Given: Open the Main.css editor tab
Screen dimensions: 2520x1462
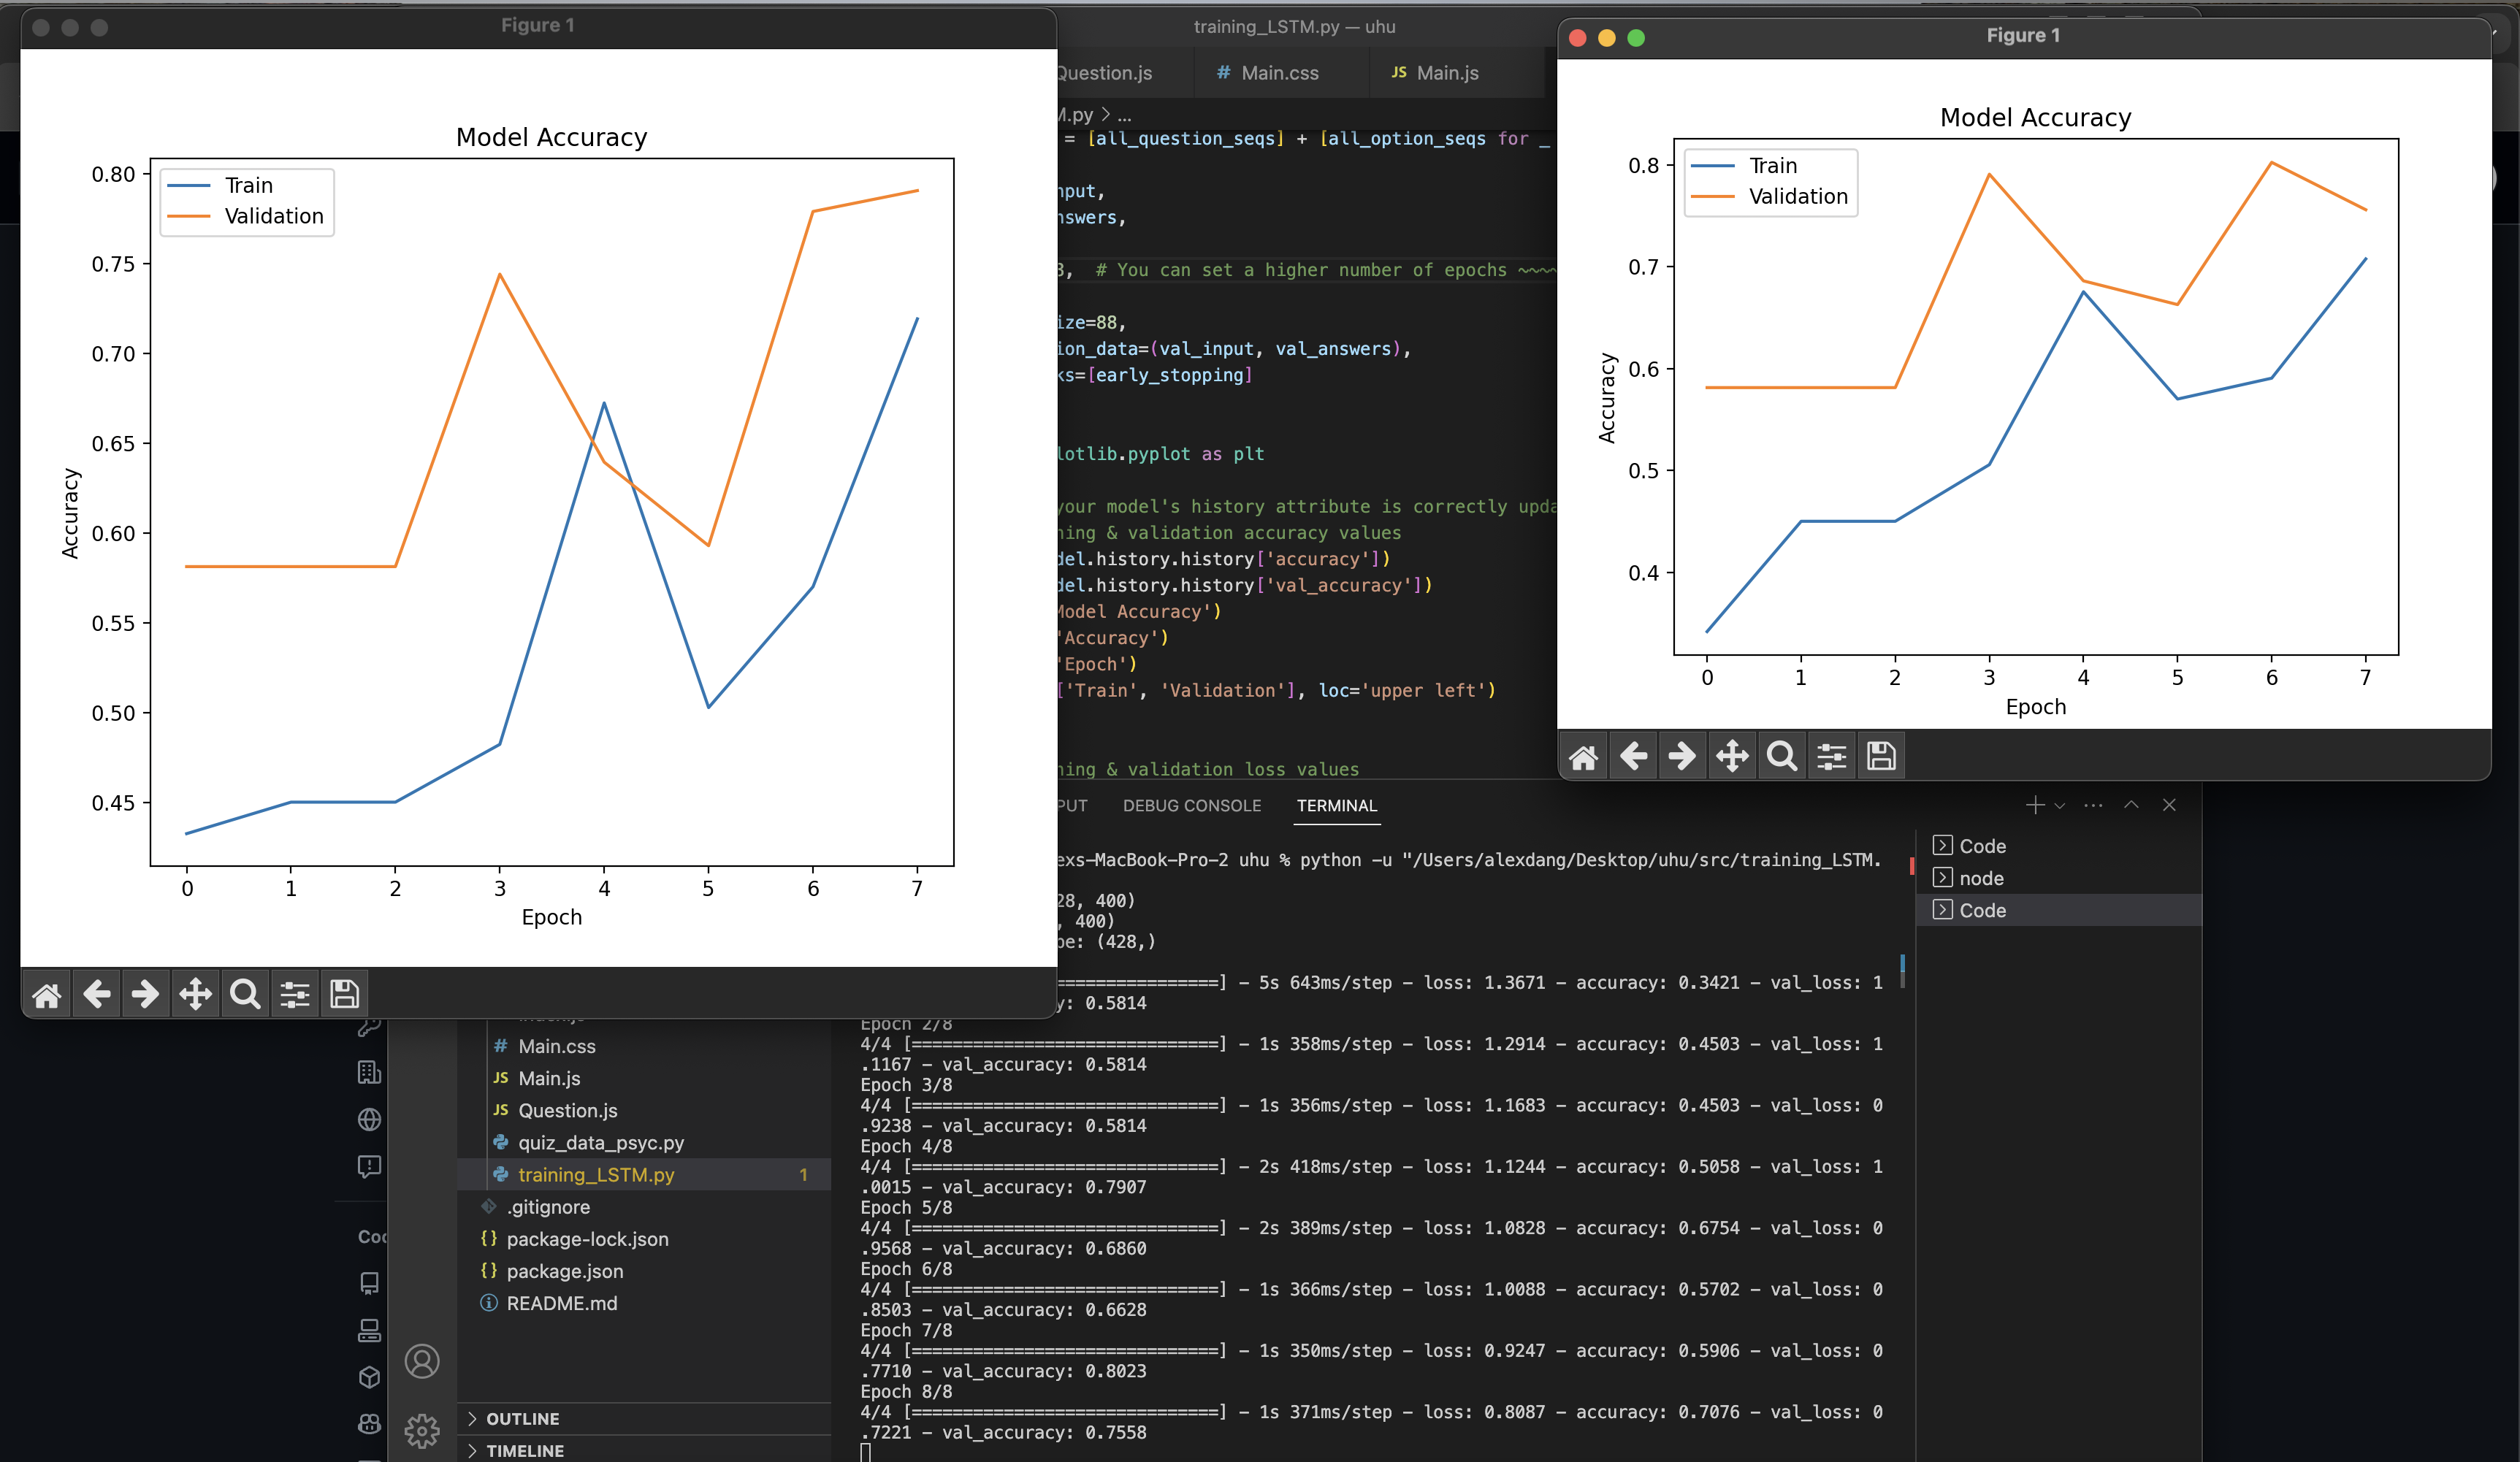Looking at the screenshot, I should click(1279, 73).
